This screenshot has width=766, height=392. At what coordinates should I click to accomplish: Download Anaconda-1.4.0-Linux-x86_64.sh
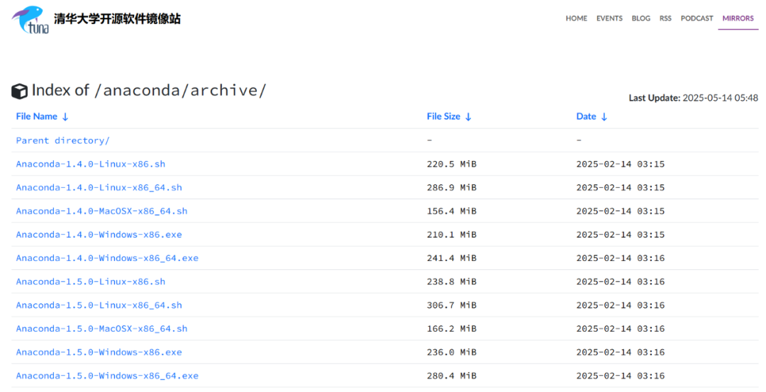(99, 187)
